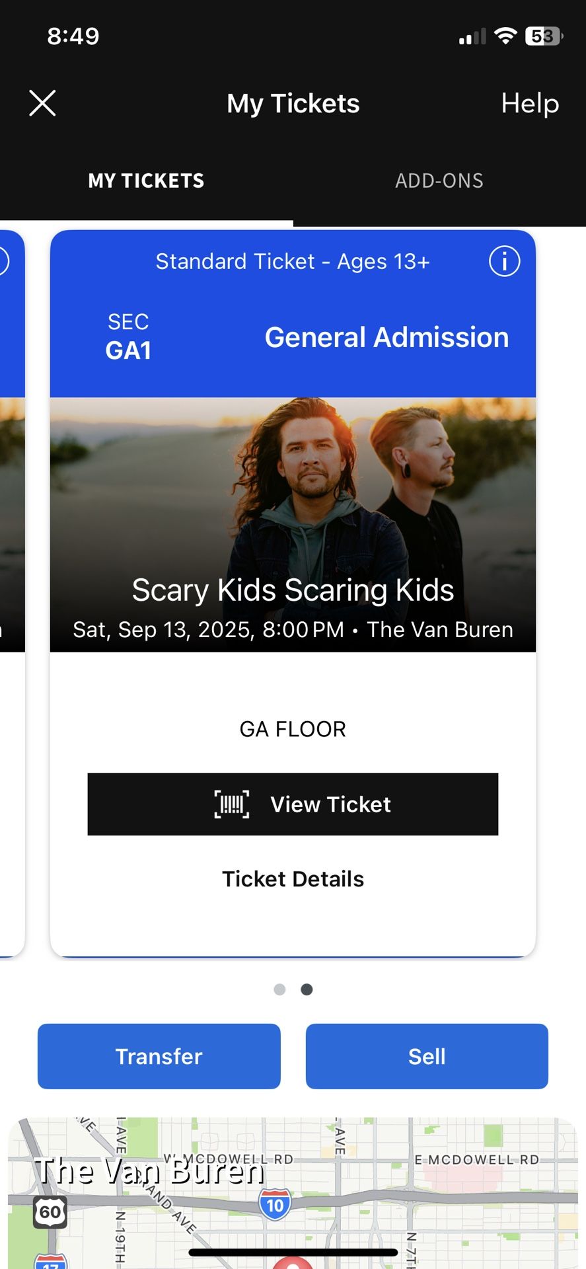Screen dimensions: 586x1269
Task: Select the MY TICKETS tab
Action: coord(146,180)
